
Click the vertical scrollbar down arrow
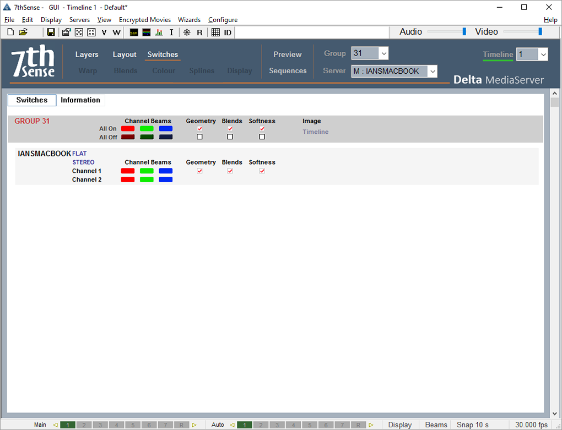click(554, 413)
